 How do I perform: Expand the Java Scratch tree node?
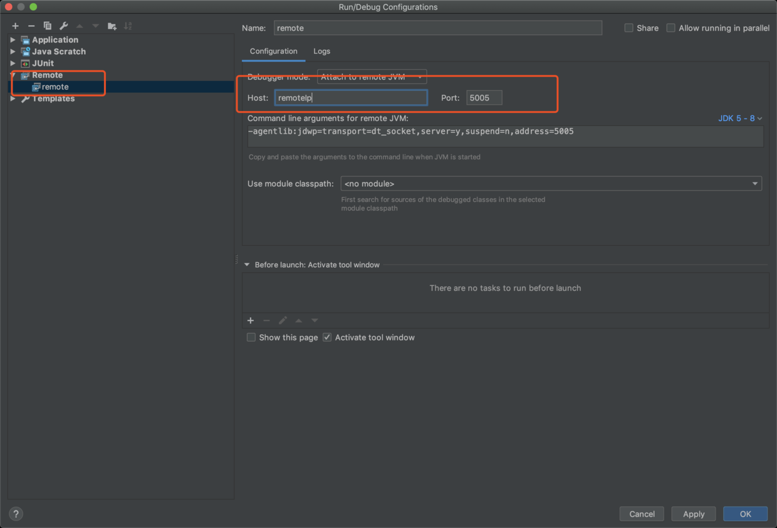click(13, 51)
